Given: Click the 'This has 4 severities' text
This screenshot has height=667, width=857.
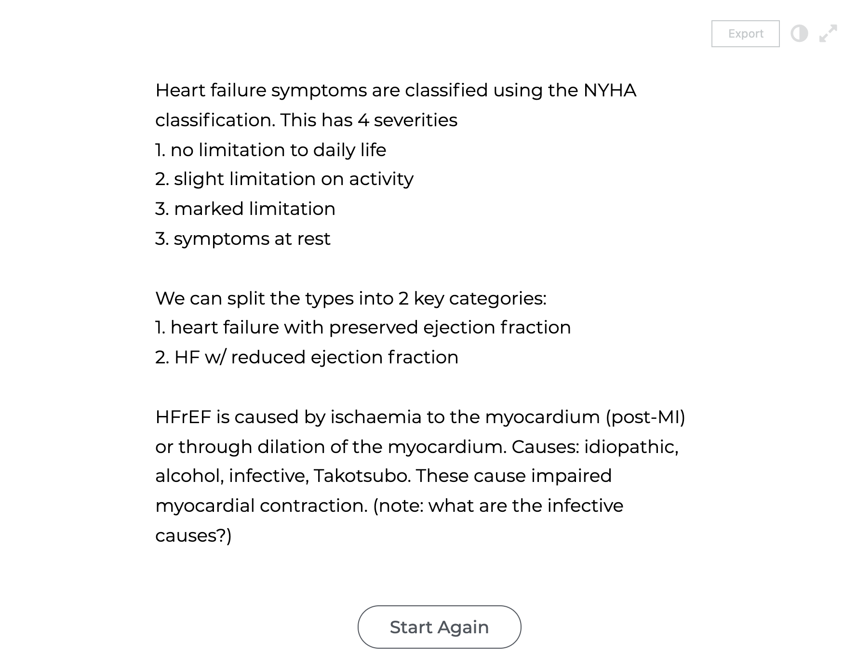Looking at the screenshot, I should point(369,120).
